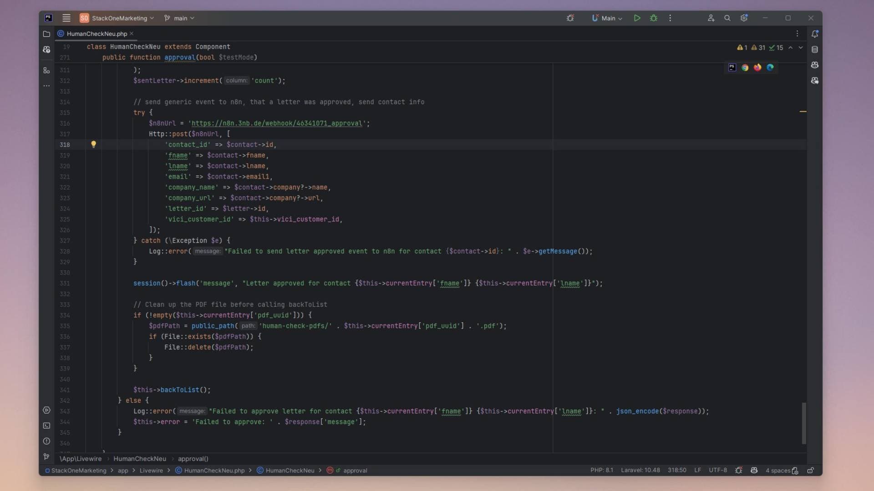This screenshot has width=874, height=491.
Task: Change 4 spaces indentation setting
Action: 778,471
